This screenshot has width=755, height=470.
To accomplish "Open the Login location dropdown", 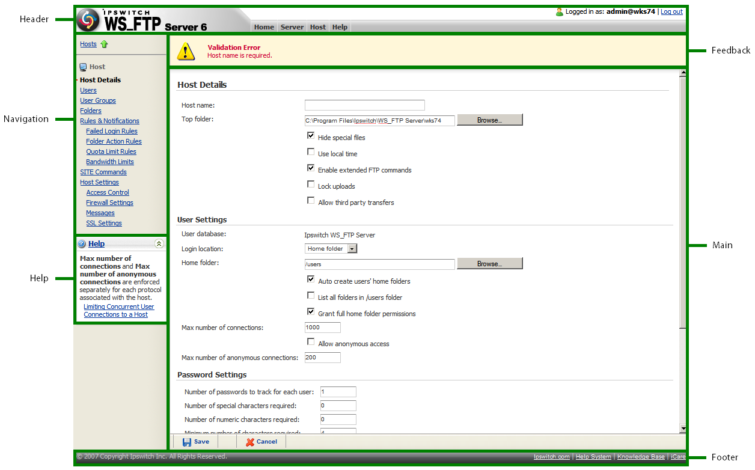I will tap(331, 249).
